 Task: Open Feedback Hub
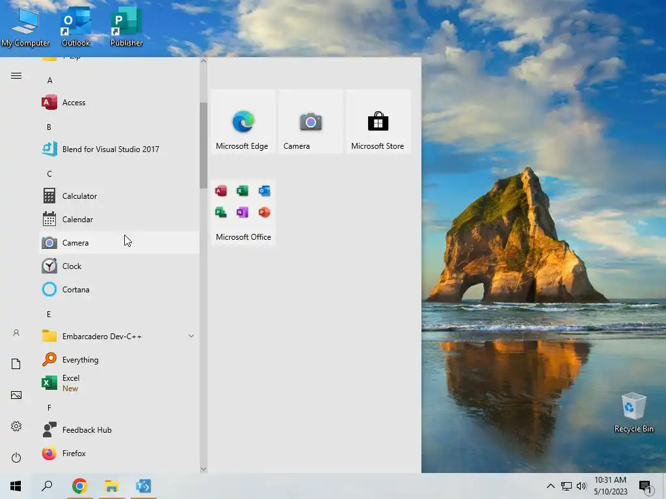(119, 430)
